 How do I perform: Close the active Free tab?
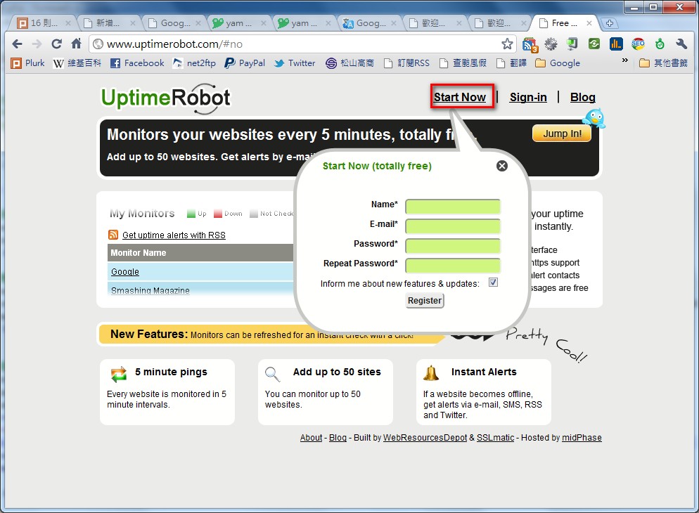[x=589, y=23]
